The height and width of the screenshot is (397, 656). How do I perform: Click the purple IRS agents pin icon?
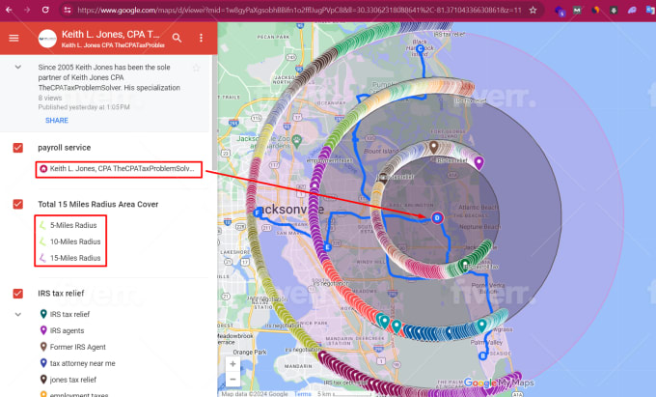coord(43,330)
